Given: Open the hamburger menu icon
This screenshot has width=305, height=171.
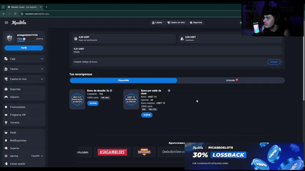Looking at the screenshot, I should (6, 23).
